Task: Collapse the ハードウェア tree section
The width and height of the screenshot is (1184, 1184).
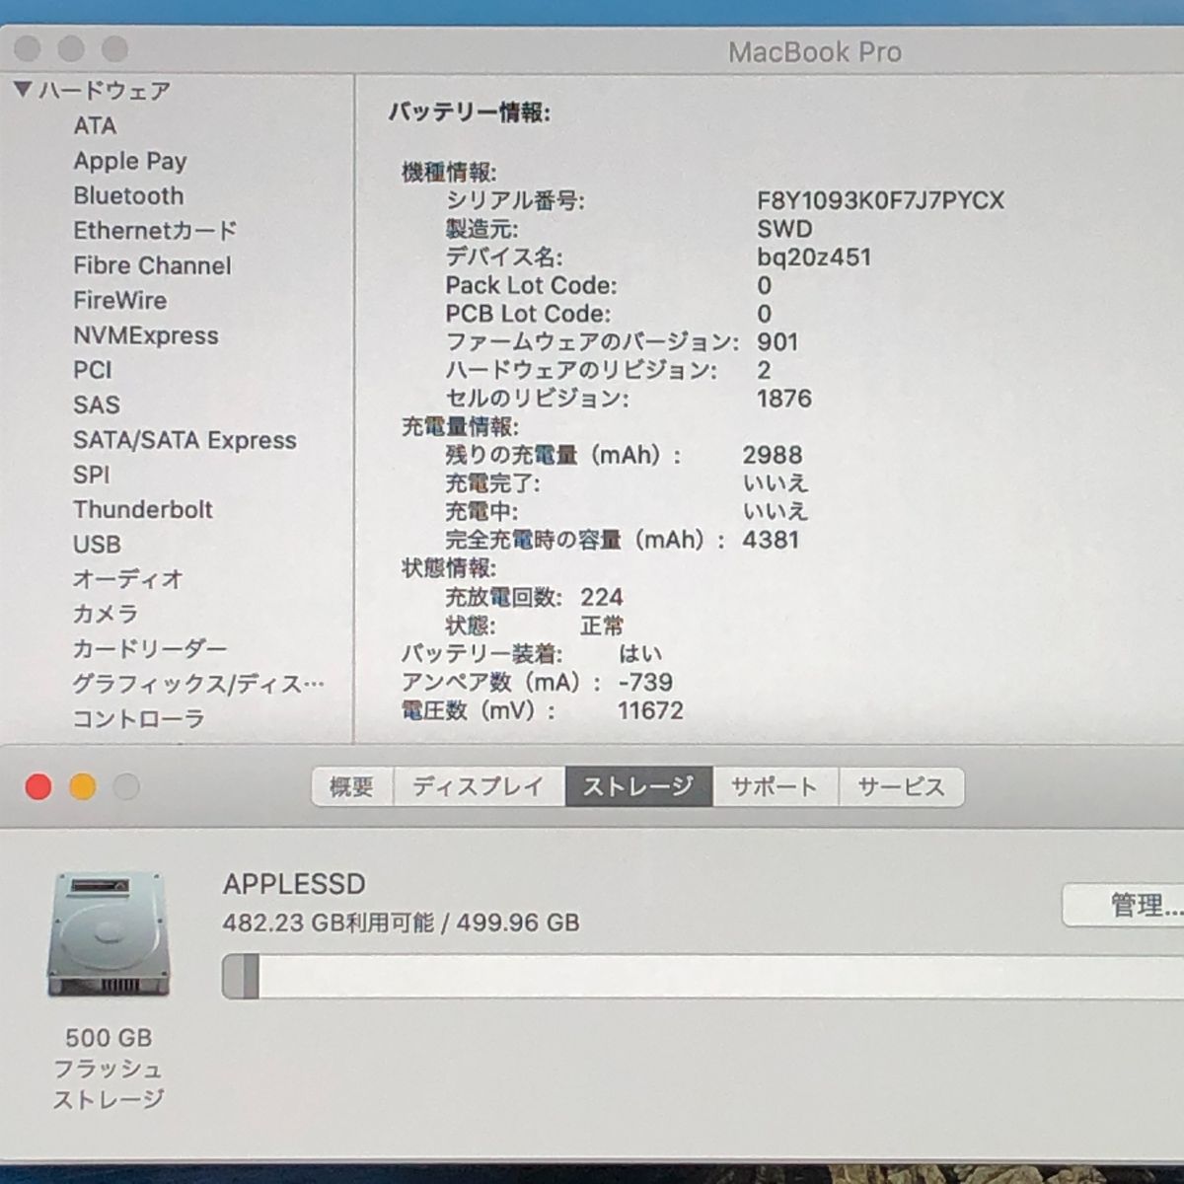Action: pyautogui.click(x=24, y=91)
